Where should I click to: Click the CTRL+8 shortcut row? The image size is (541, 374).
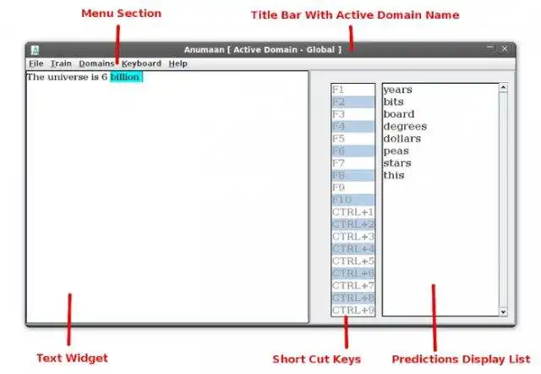(x=353, y=298)
